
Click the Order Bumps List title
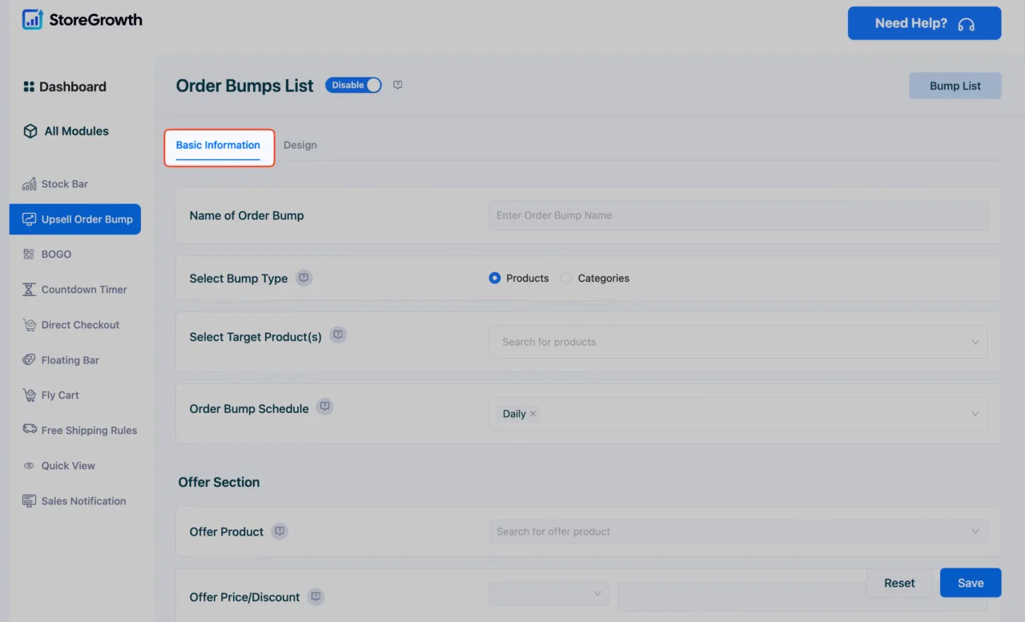(244, 86)
